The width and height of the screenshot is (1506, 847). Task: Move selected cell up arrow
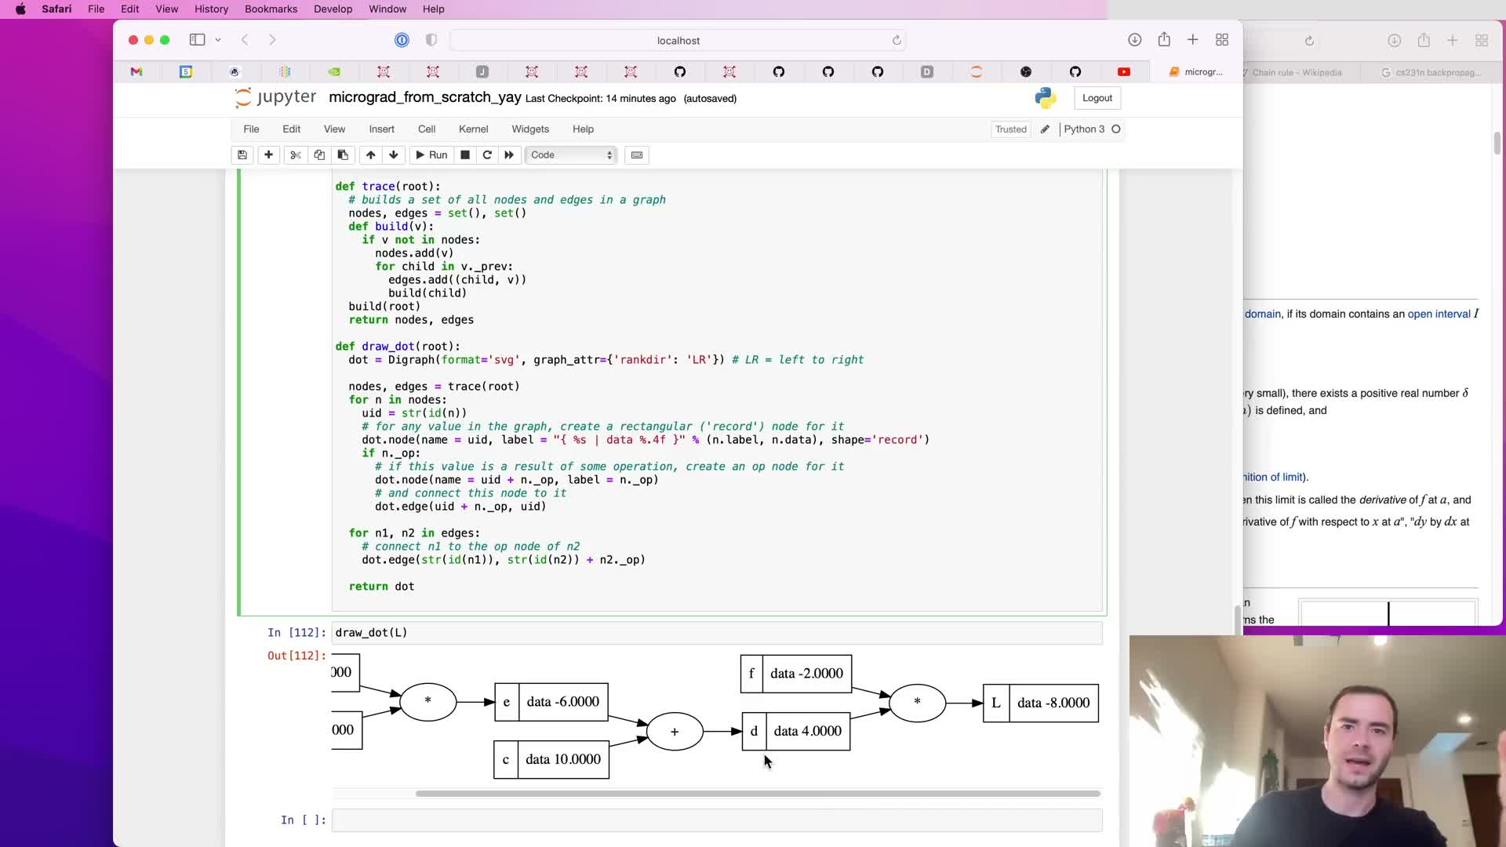[x=370, y=154]
